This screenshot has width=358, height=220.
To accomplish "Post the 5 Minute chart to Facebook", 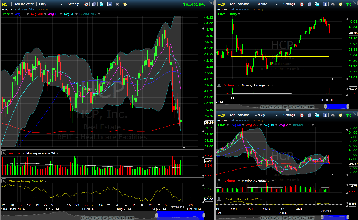I will pyautogui.click(x=325, y=4).
